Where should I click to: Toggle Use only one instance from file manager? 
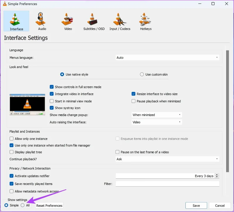tap(11, 145)
